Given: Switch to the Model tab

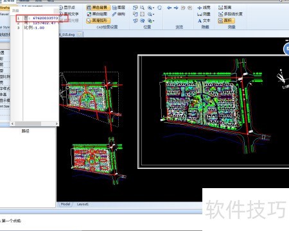Looking at the screenshot, I should (x=66, y=204).
